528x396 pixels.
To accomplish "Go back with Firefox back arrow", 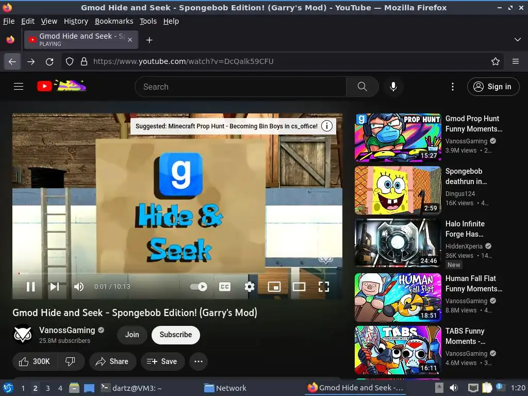I will tap(12, 62).
